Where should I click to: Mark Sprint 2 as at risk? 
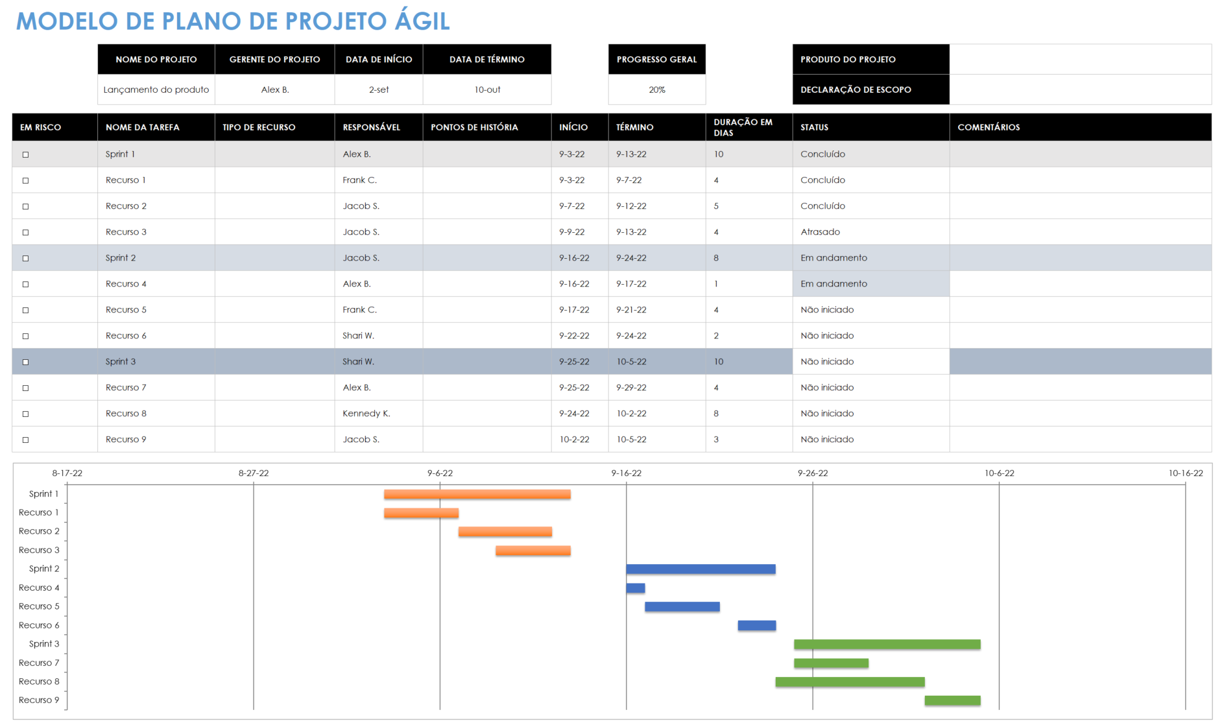(x=25, y=258)
